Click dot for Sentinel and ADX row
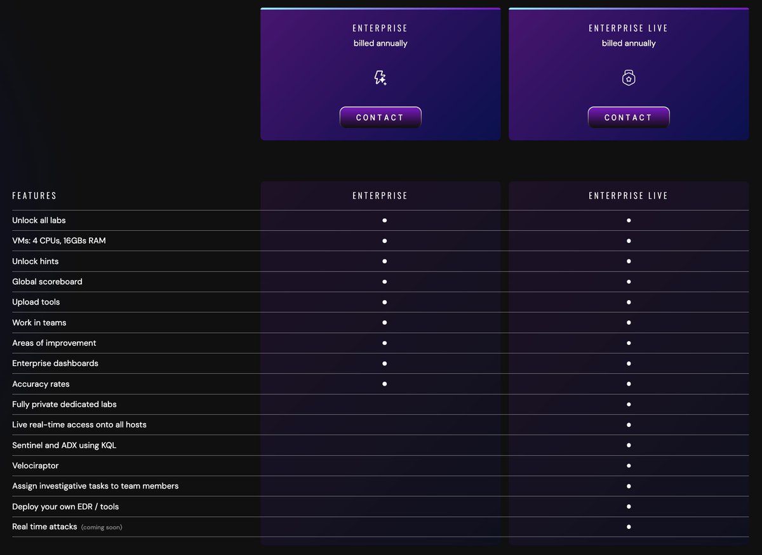This screenshot has height=555, width=762. [629, 445]
